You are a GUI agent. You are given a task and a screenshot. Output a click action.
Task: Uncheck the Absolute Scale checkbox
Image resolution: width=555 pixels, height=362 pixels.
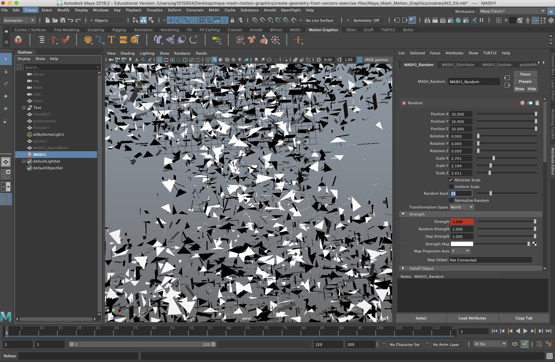click(x=451, y=180)
